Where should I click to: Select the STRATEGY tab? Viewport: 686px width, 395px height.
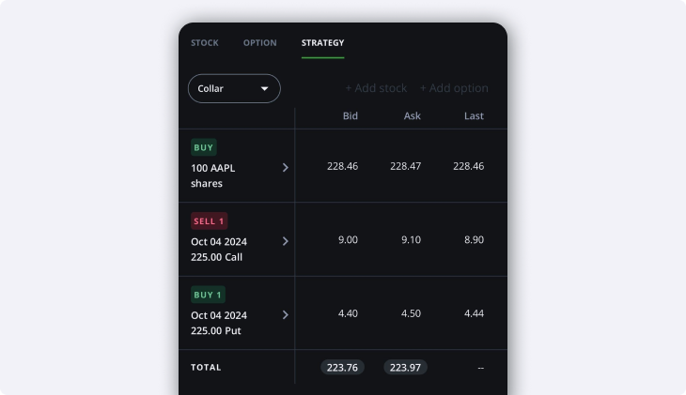click(x=322, y=43)
